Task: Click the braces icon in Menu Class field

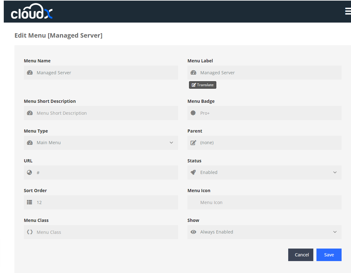Action: point(30,232)
